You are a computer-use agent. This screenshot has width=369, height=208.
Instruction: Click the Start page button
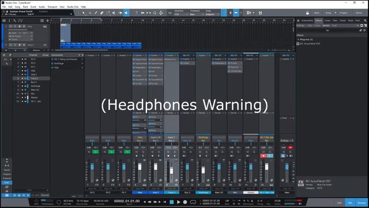pyautogui.click(x=317, y=13)
